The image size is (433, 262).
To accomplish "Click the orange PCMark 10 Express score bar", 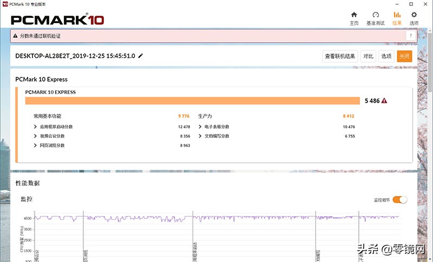I will pos(193,101).
